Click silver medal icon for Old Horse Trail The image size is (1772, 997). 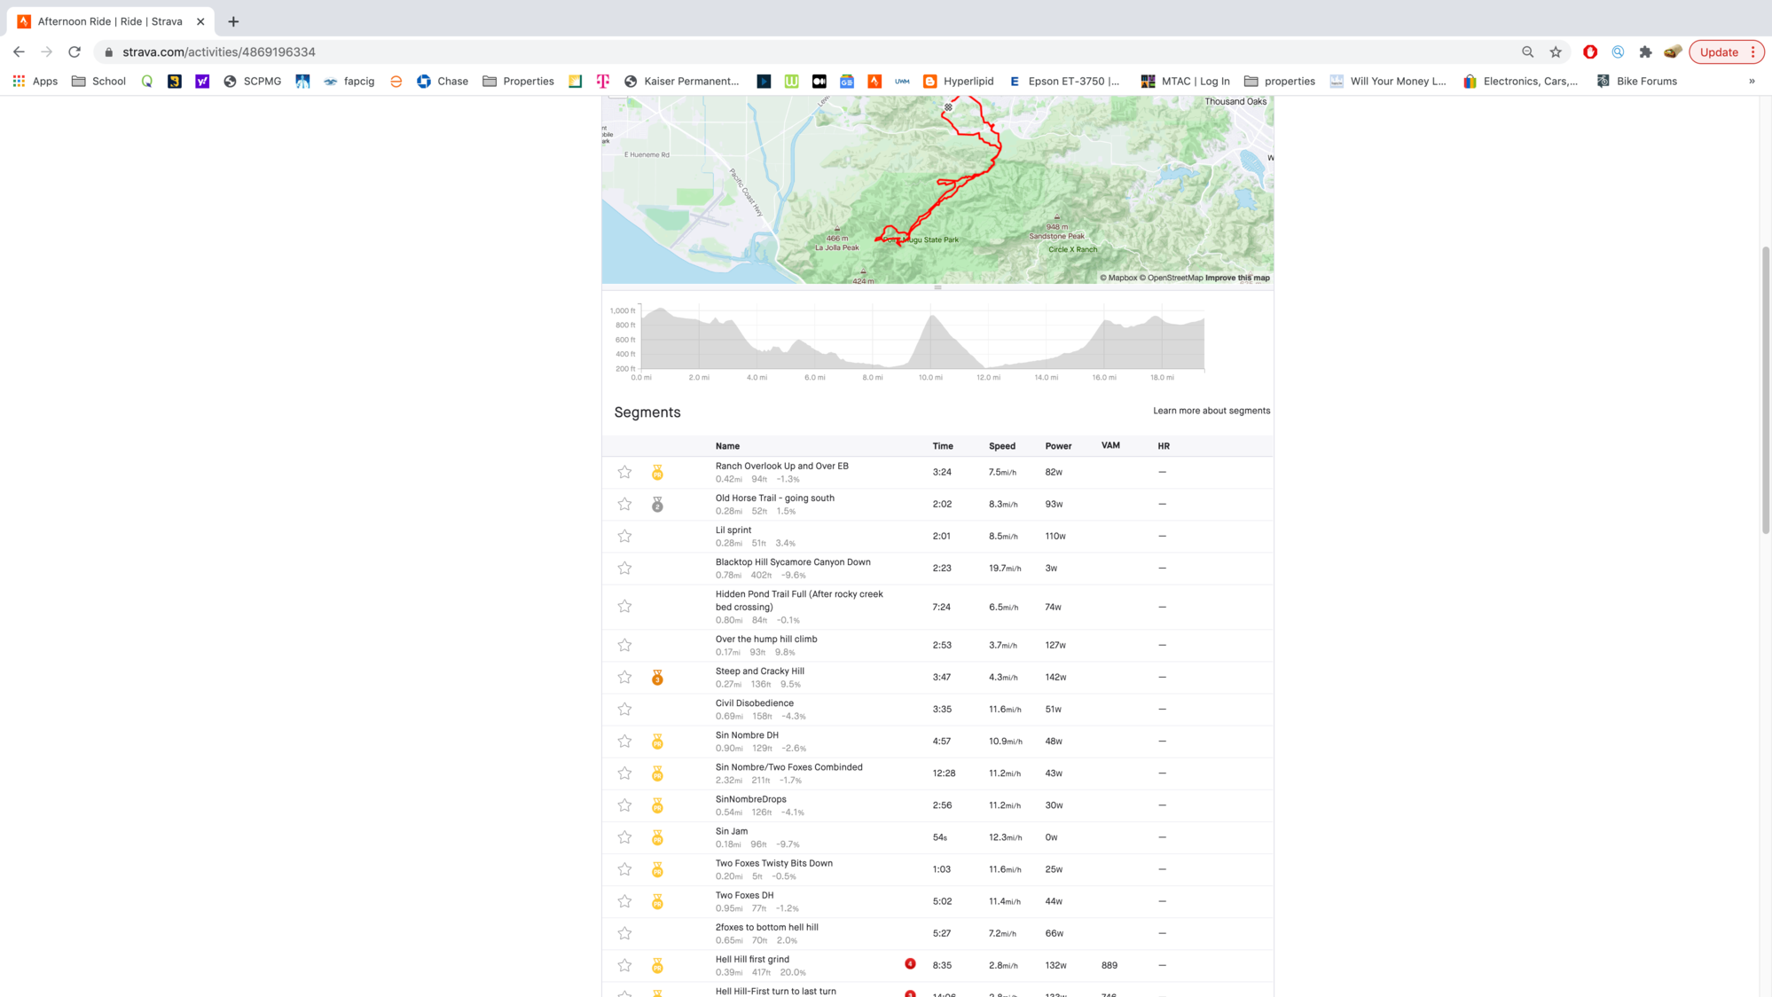click(x=657, y=505)
